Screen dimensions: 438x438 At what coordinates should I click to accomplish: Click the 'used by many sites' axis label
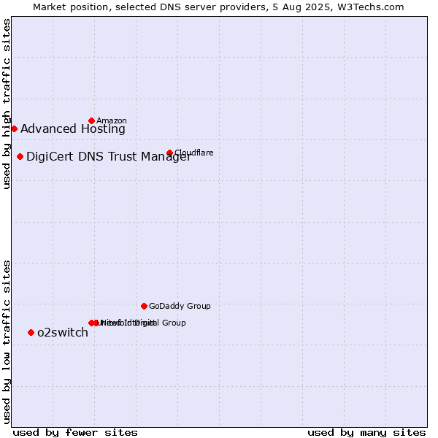tap(366, 433)
